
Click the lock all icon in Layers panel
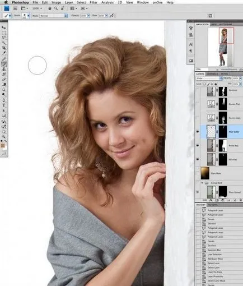(x=216, y=84)
